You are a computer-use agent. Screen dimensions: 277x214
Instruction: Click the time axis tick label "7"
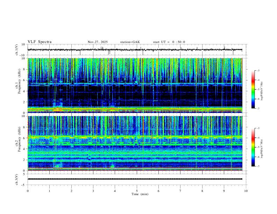(x=180, y=191)
